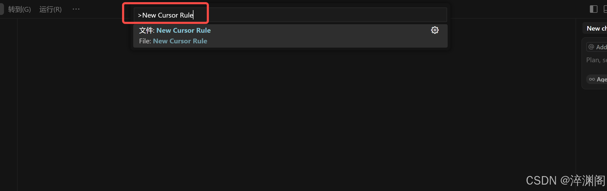Toggle the primary sidebar layout icon
This screenshot has height=191, width=607.
click(593, 9)
